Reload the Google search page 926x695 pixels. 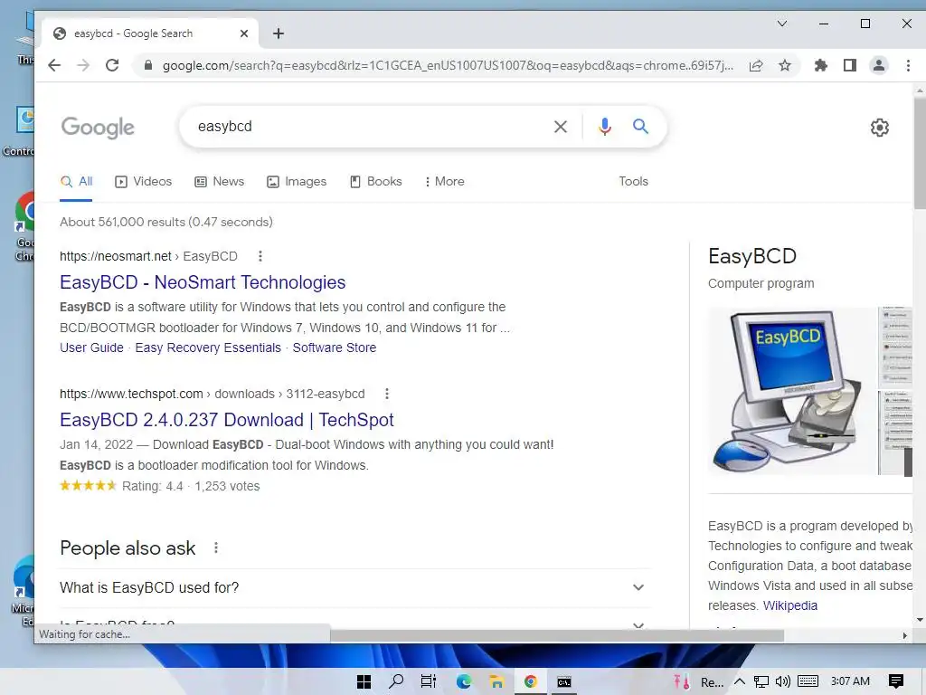coord(112,65)
